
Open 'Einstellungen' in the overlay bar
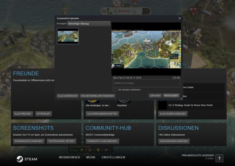pyautogui.click(x=113, y=157)
